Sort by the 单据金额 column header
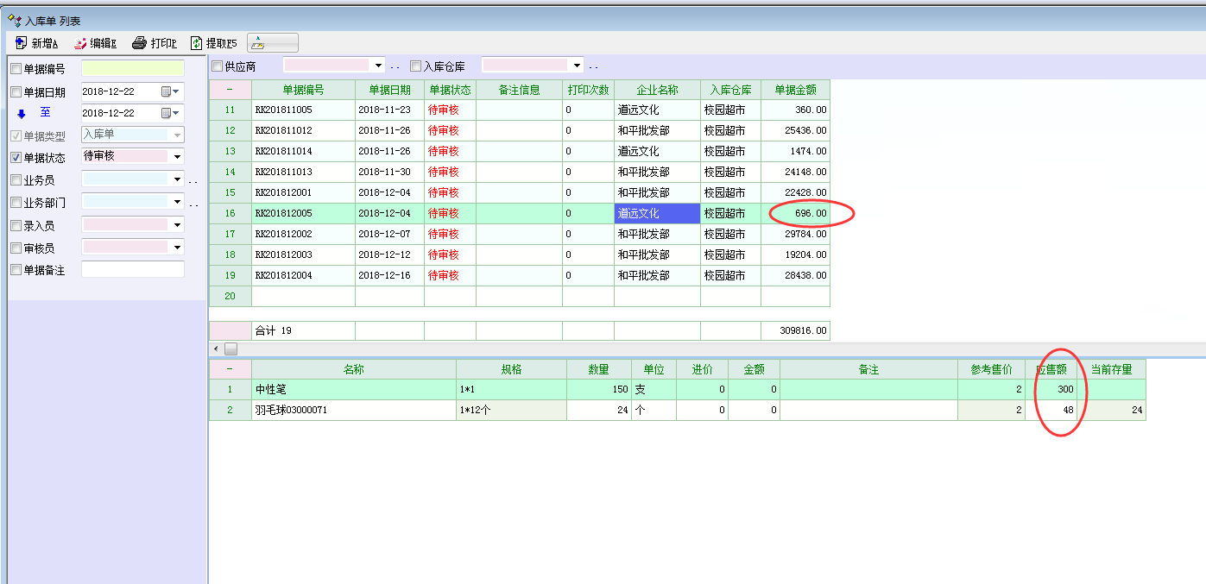This screenshot has width=1206, height=584. click(794, 90)
